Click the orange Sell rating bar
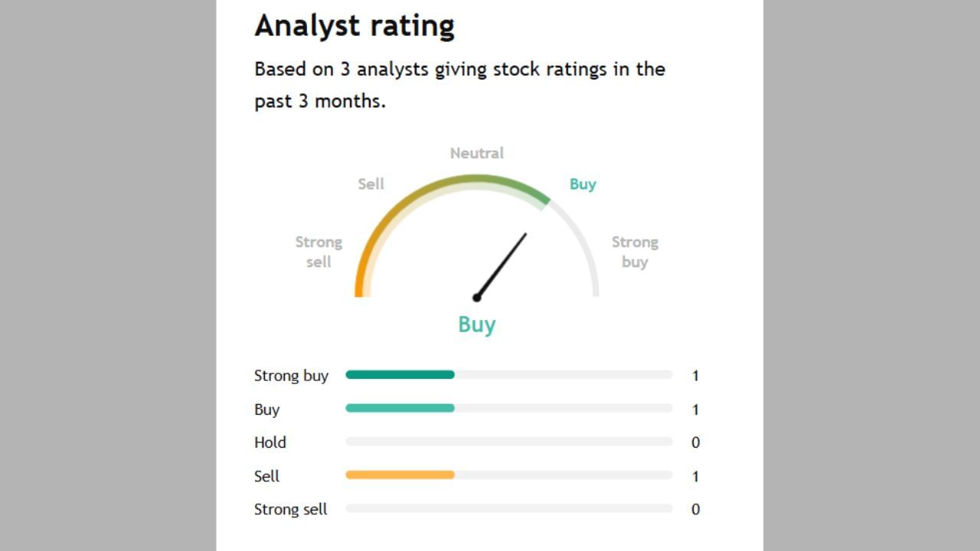 400,475
